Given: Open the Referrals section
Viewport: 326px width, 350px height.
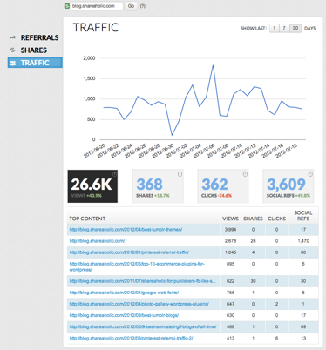Looking at the screenshot, I should coord(39,37).
